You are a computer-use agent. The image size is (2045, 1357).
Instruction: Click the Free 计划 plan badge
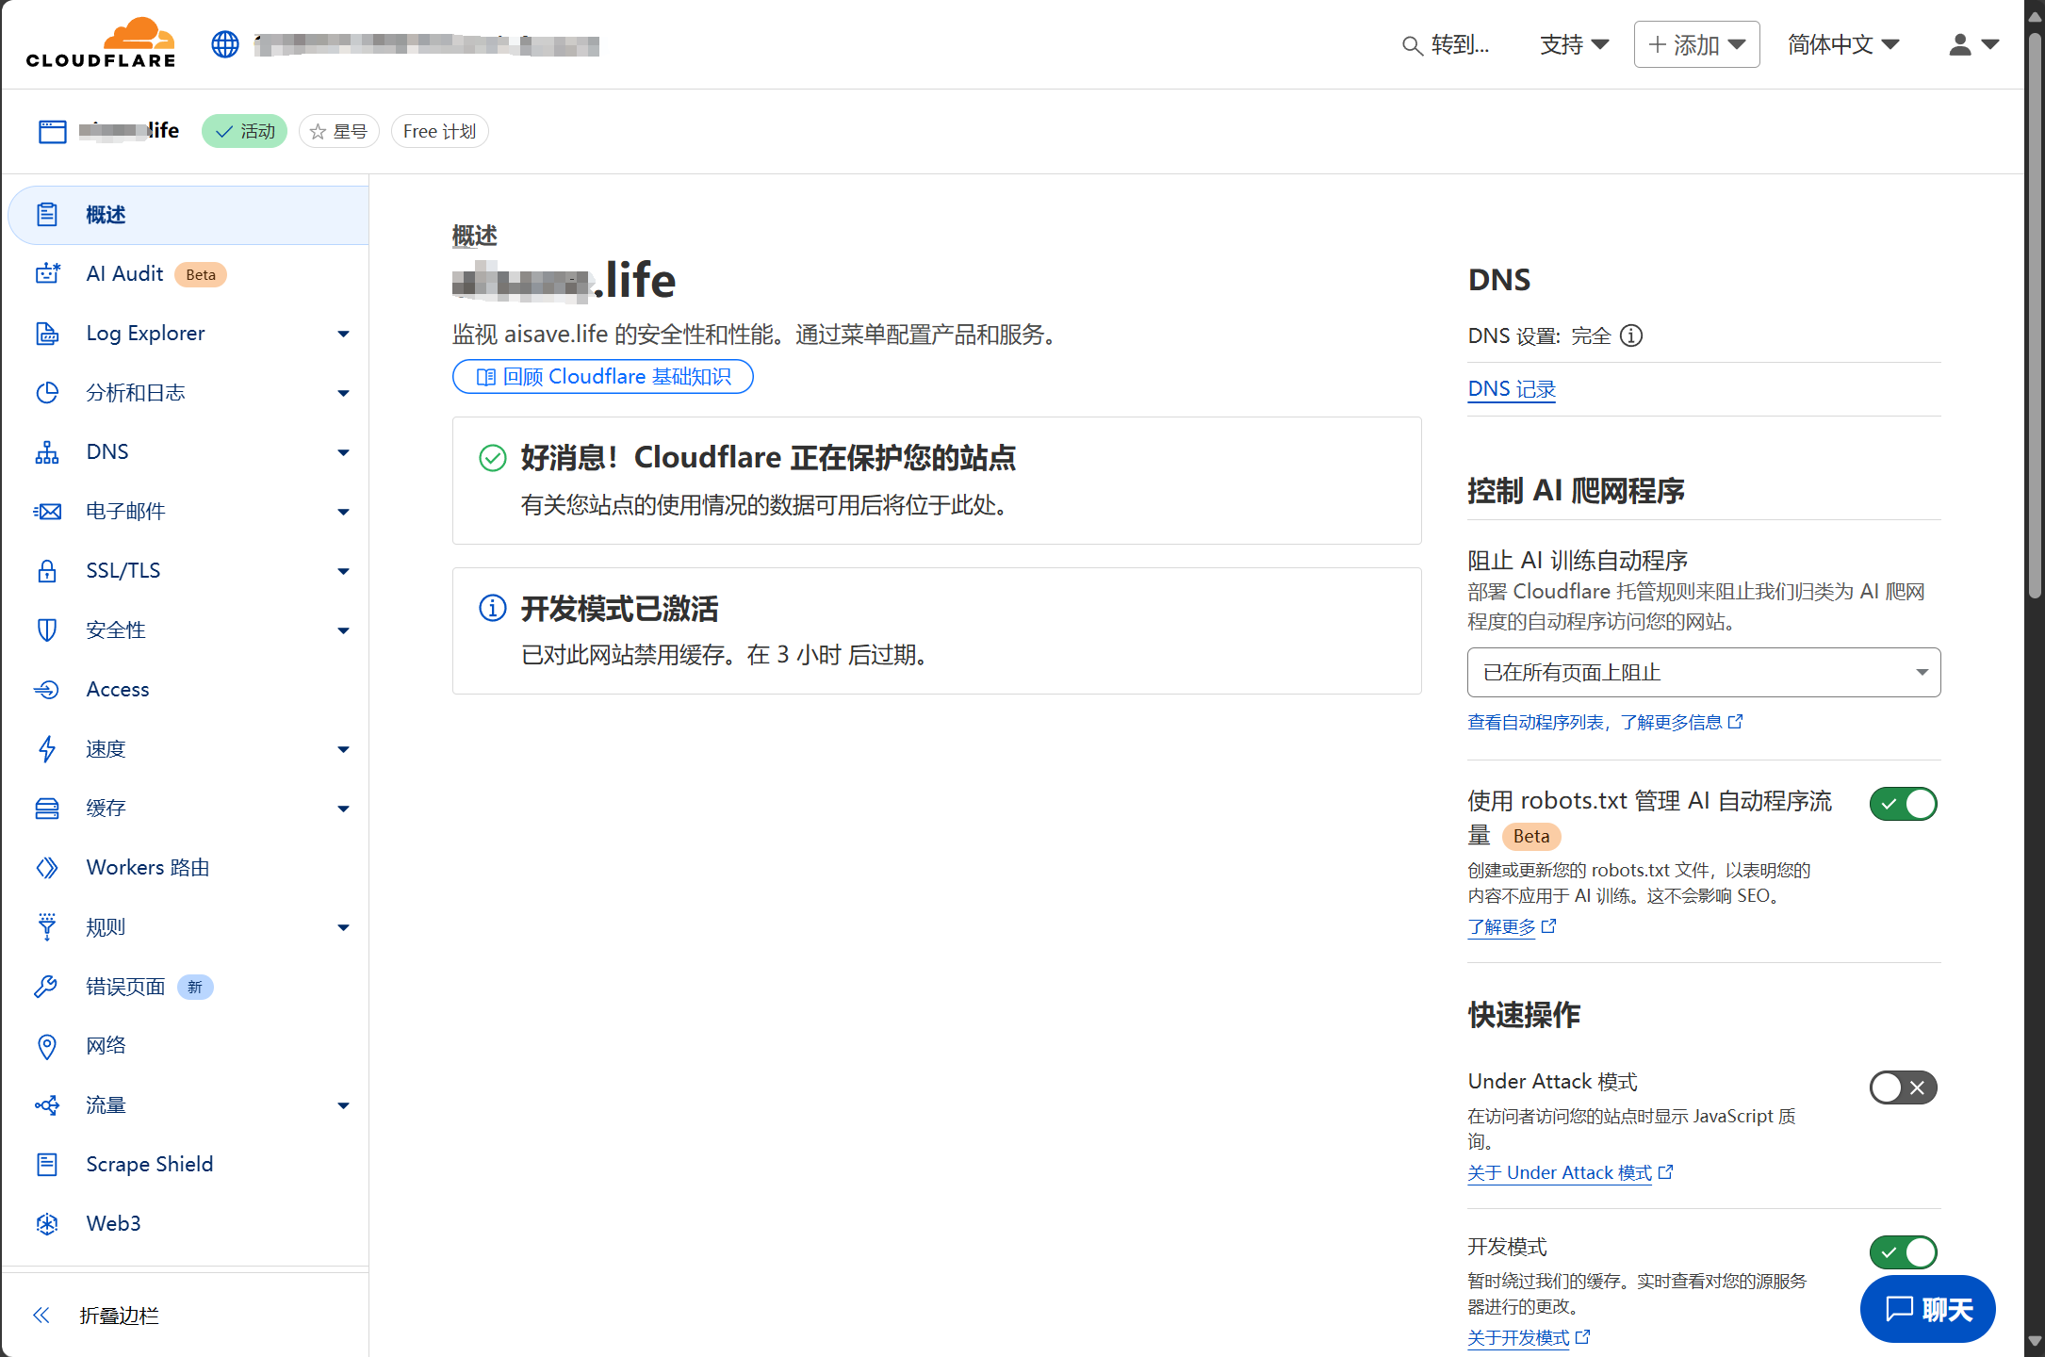[439, 131]
